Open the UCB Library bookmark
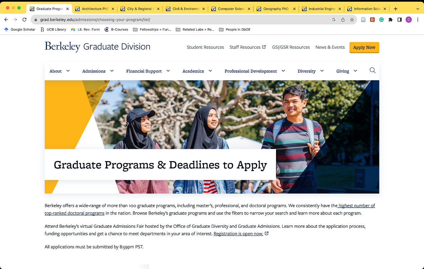 [x=53, y=29]
